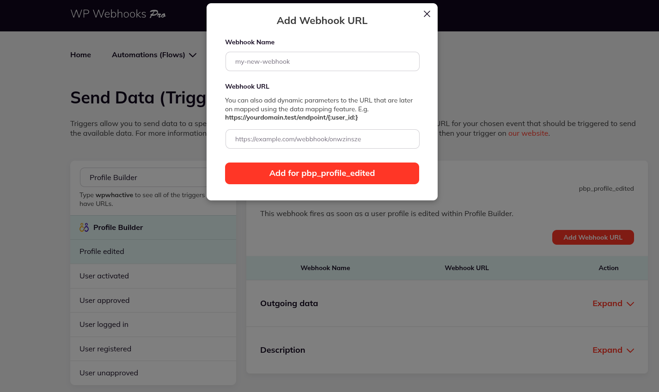Viewport: 659px width, 392px height.
Task: Select the Profile Builder people icon
Action: (x=84, y=227)
